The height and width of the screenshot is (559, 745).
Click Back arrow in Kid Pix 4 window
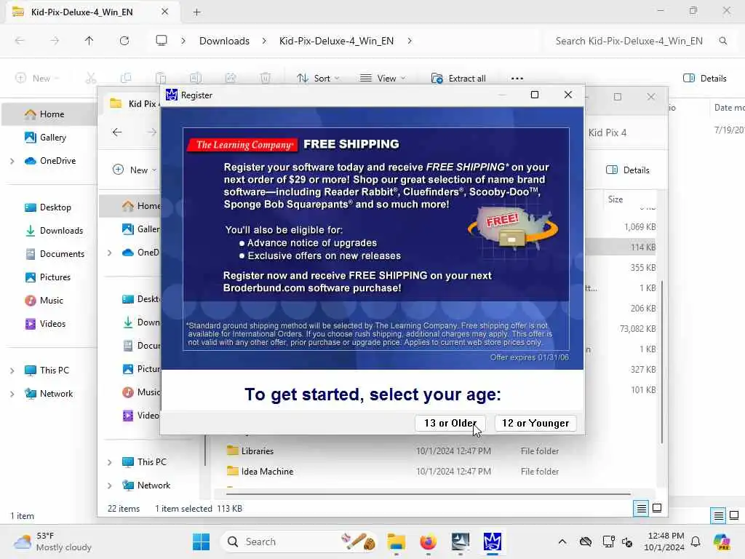pyautogui.click(x=117, y=132)
